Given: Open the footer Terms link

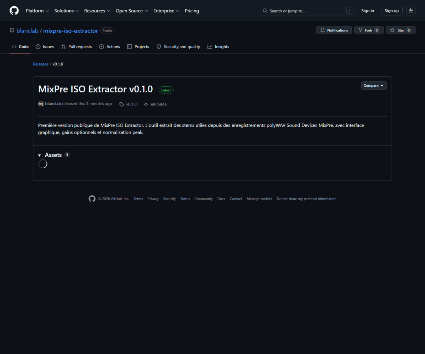Looking at the screenshot, I should coord(138,199).
